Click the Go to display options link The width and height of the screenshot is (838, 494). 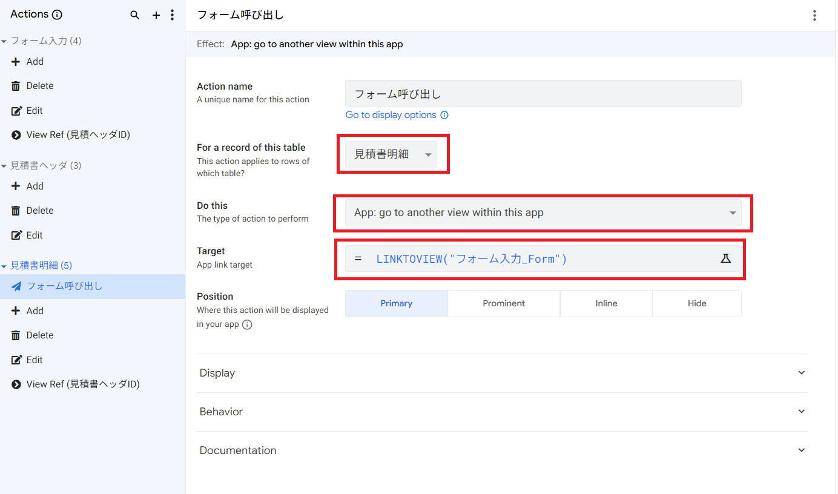coord(391,115)
